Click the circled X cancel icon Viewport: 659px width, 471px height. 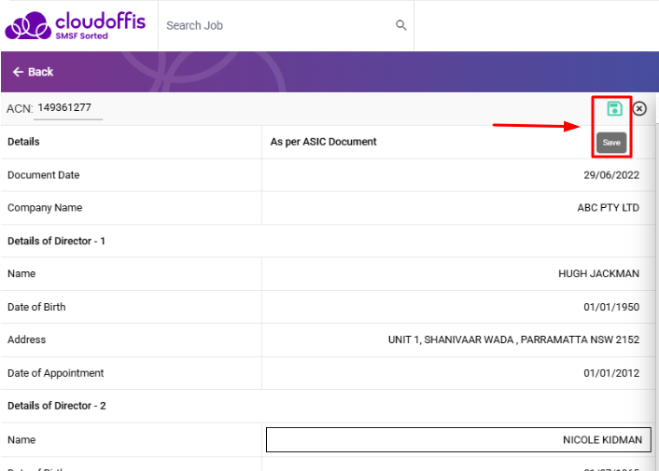[639, 109]
